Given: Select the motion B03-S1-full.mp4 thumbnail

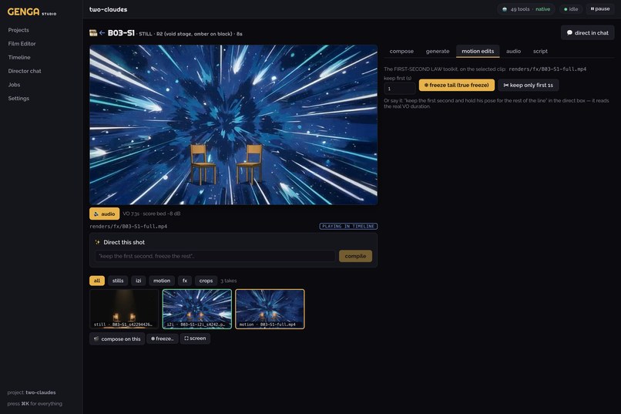Looking at the screenshot, I should pos(270,309).
